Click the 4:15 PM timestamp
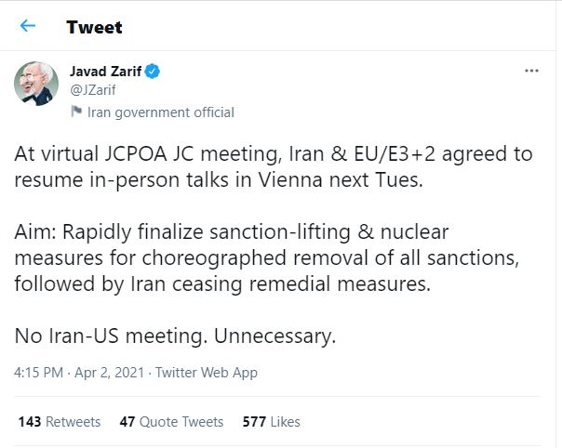Screen dimensions: 562x448 (x=39, y=373)
